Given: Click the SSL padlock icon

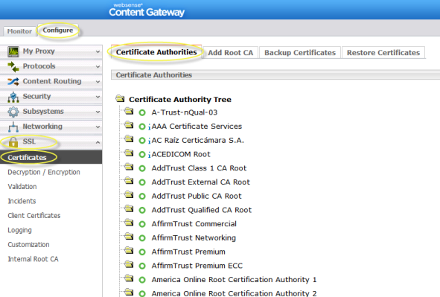Looking at the screenshot, I should 13,142.
